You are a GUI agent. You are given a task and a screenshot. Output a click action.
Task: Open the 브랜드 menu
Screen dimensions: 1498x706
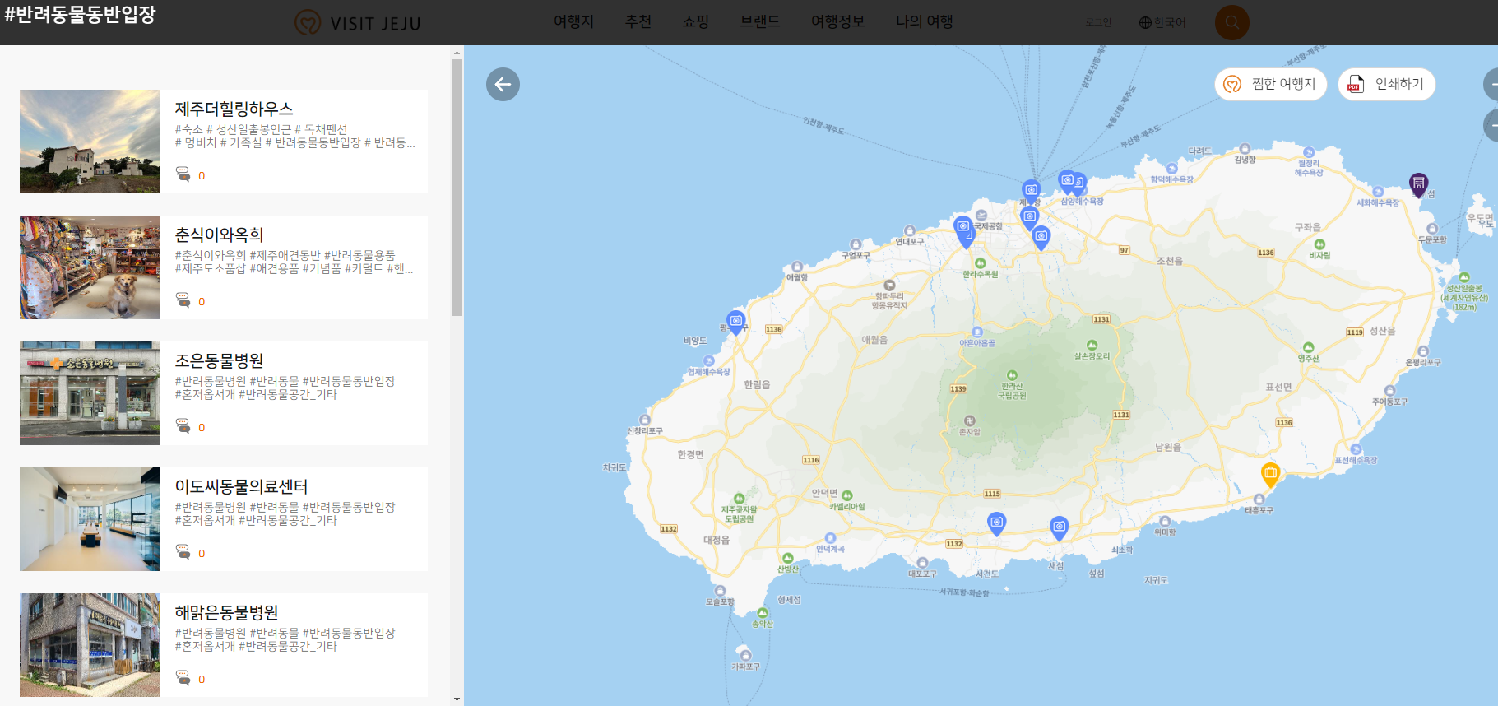tap(759, 21)
